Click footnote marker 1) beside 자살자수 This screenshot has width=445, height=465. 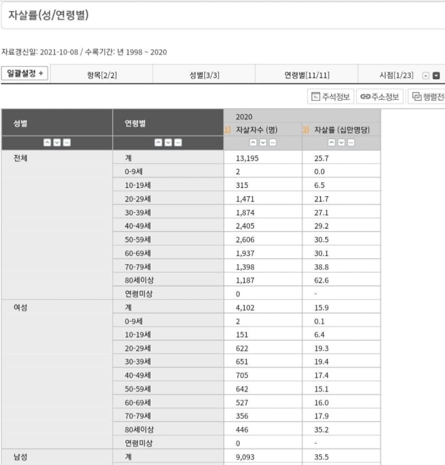pyautogui.click(x=227, y=130)
